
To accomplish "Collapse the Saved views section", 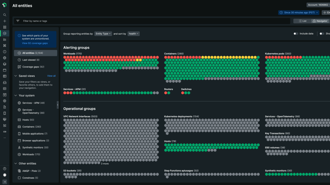I will pos(16,76).
